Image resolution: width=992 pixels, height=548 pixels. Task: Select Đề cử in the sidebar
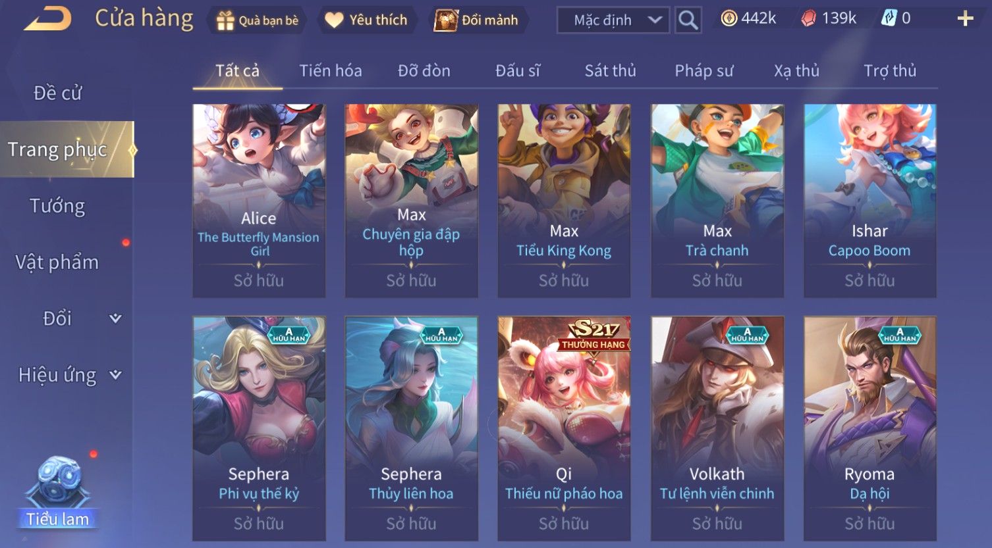click(x=57, y=93)
